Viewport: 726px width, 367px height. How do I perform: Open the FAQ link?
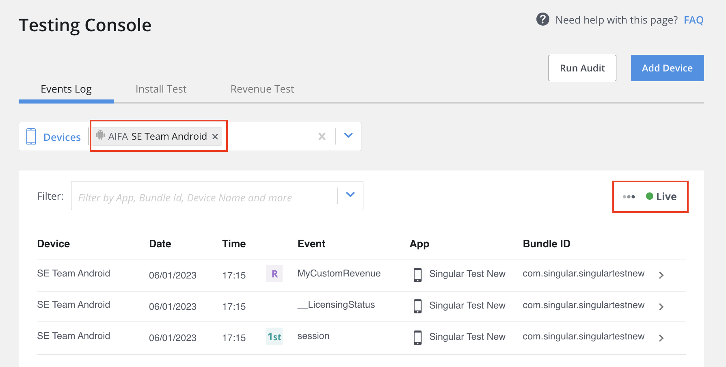click(694, 20)
